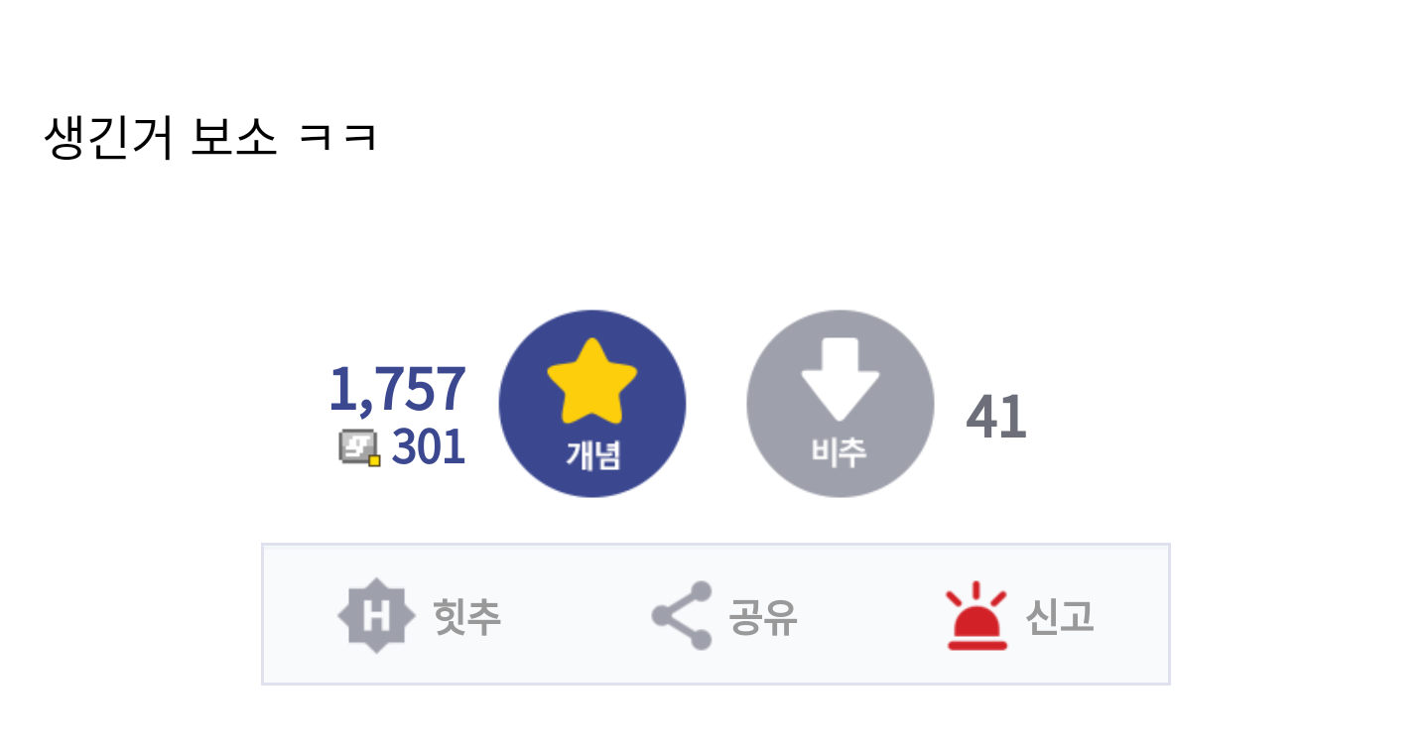Click the white downward arrow downvote icon

[841, 381]
